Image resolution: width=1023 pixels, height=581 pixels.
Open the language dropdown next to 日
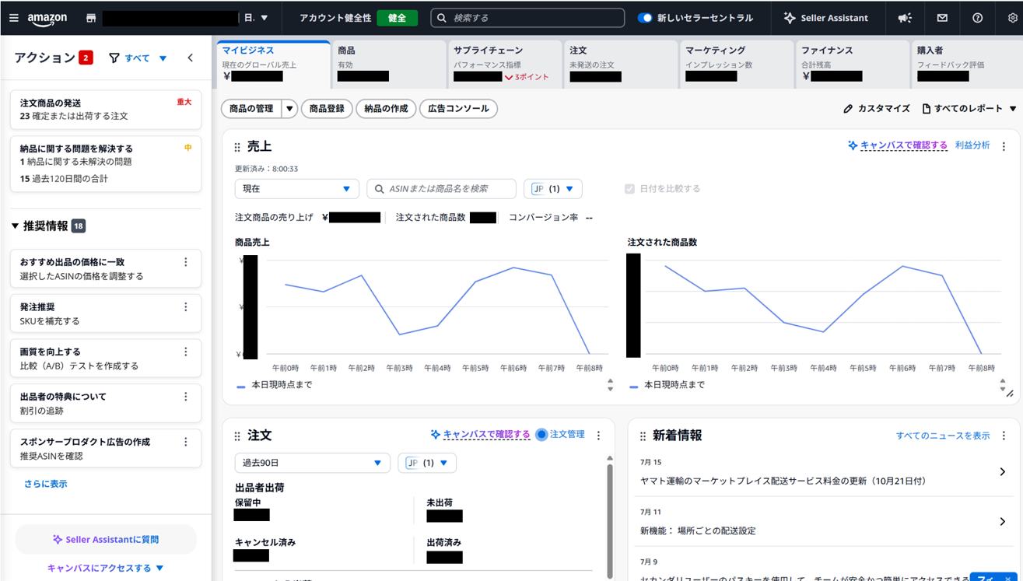(265, 18)
